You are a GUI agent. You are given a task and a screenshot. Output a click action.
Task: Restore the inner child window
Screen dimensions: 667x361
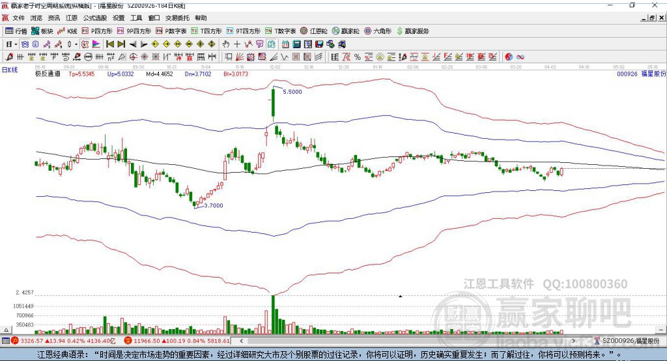(652, 18)
